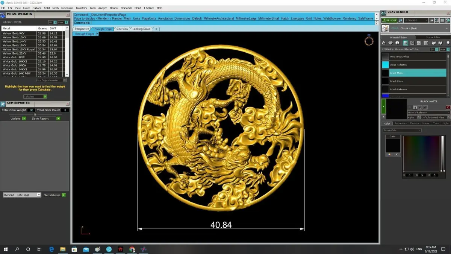451x254 pixels.
Task: Click the Calculate button
Action: click(35, 97)
